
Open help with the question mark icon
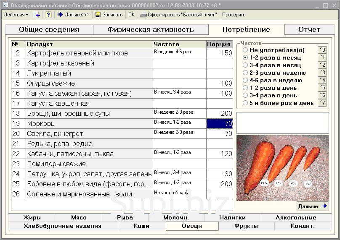[48, 15]
